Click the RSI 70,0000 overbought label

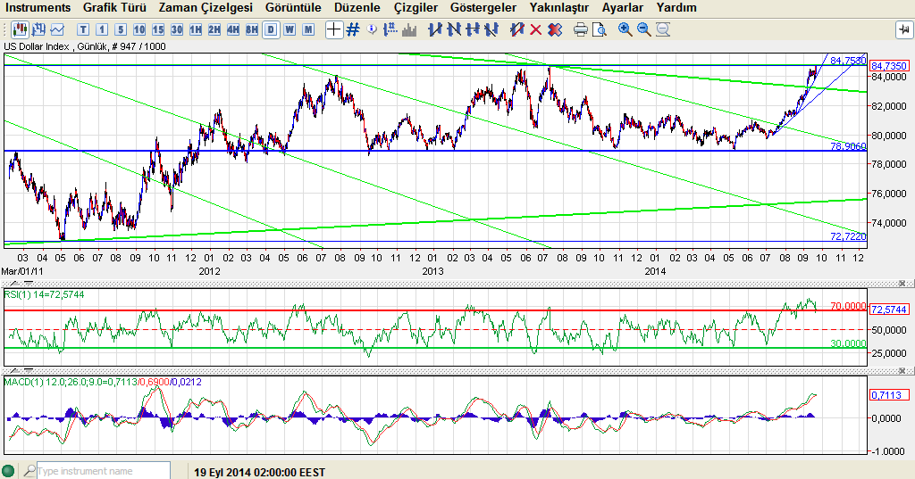(848, 306)
